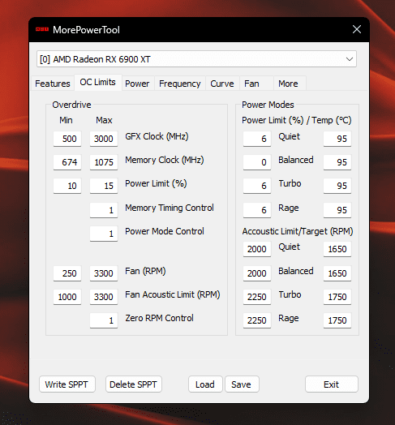The width and height of the screenshot is (395, 425).
Task: Click the GFX Clock (MHz) label
Action: click(157, 136)
